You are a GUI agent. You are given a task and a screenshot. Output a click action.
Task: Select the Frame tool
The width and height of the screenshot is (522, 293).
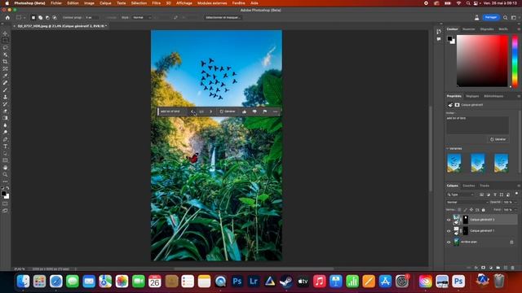[x=5, y=68]
